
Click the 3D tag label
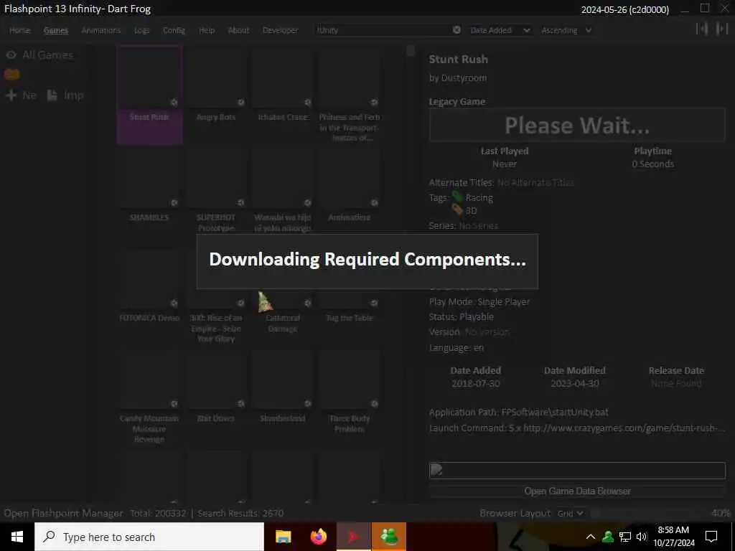[471, 211]
